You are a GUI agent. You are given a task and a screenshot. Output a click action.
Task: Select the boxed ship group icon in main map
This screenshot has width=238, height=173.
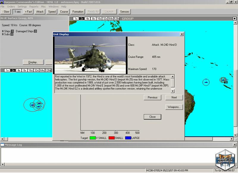click(x=223, y=80)
